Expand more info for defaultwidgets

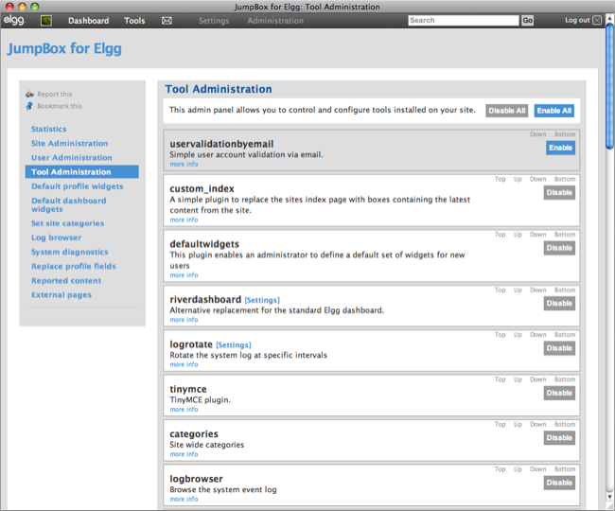click(x=184, y=275)
